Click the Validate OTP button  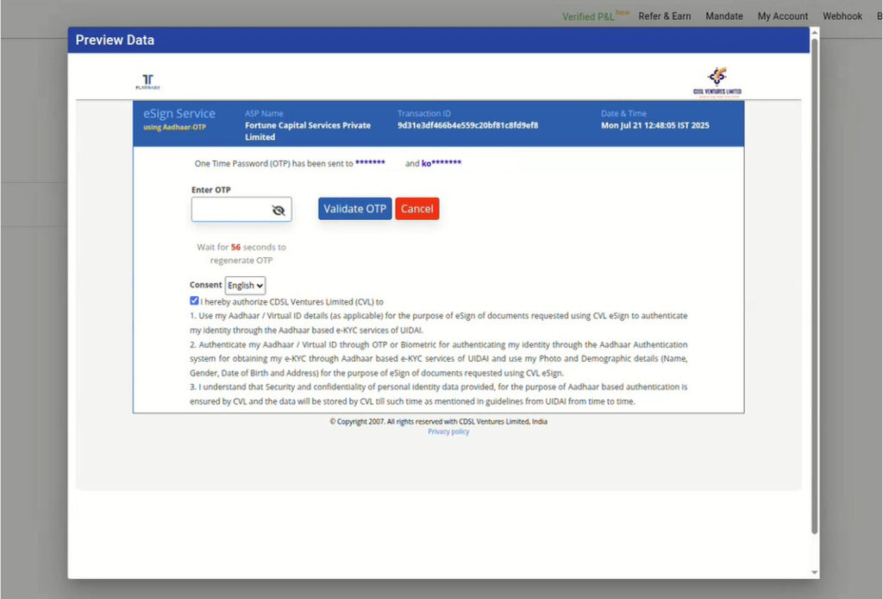pos(354,209)
